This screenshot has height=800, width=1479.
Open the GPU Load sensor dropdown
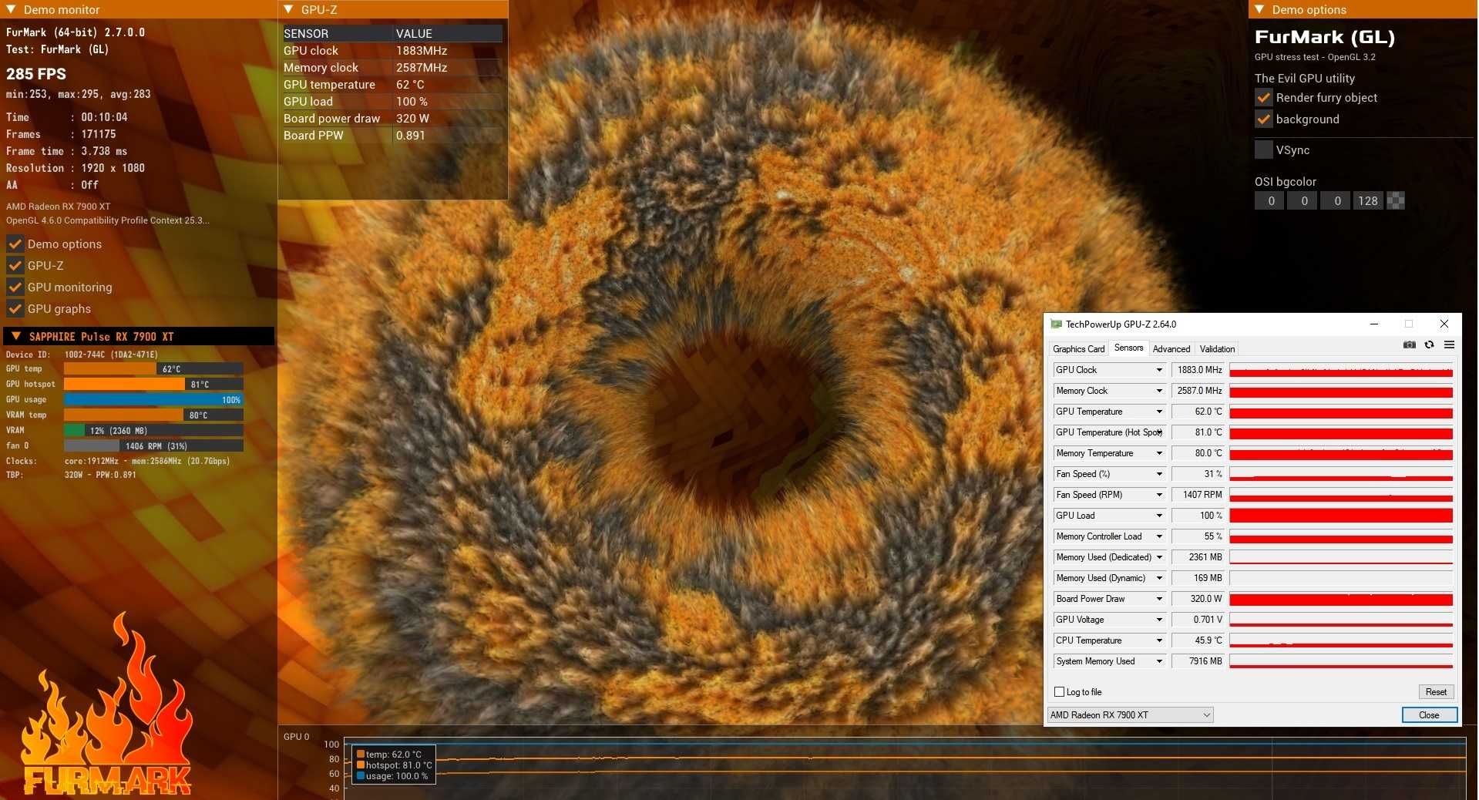[1158, 516]
